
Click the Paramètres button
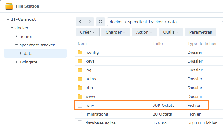point(200,32)
